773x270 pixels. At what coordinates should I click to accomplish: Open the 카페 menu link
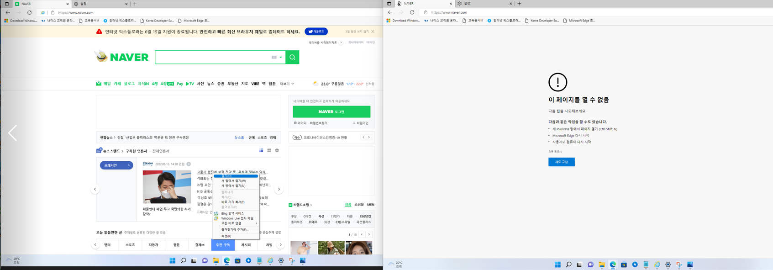117,84
